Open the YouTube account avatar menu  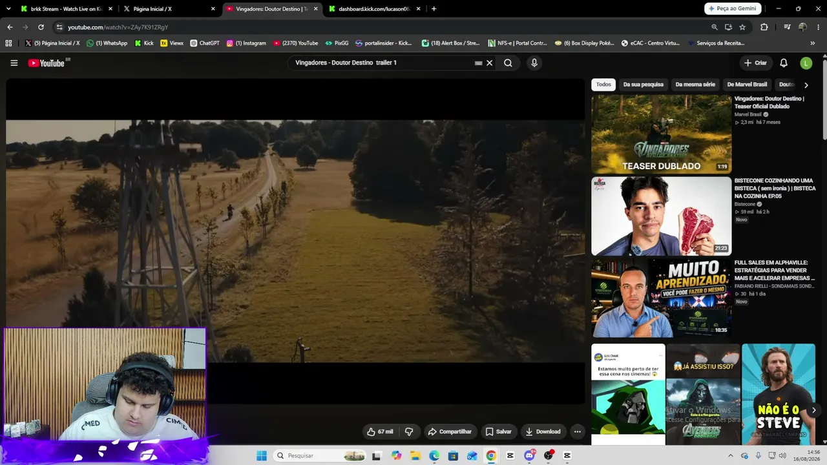coord(806,63)
